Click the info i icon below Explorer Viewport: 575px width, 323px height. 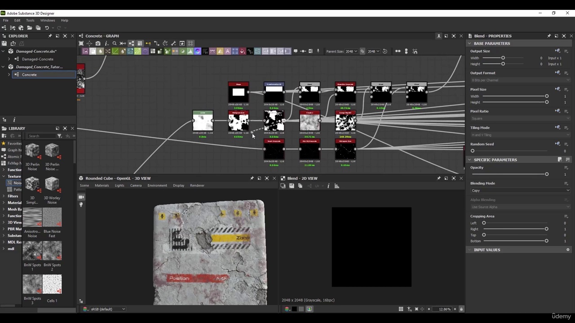pos(14,120)
